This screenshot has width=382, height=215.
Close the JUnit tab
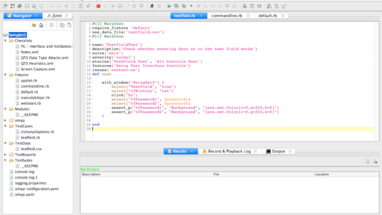tap(66, 16)
